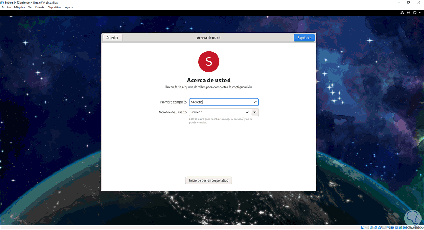Image resolution: width=424 pixels, height=230 pixels.
Task: Click the host key arrow icon
Action: [x=405, y=227]
